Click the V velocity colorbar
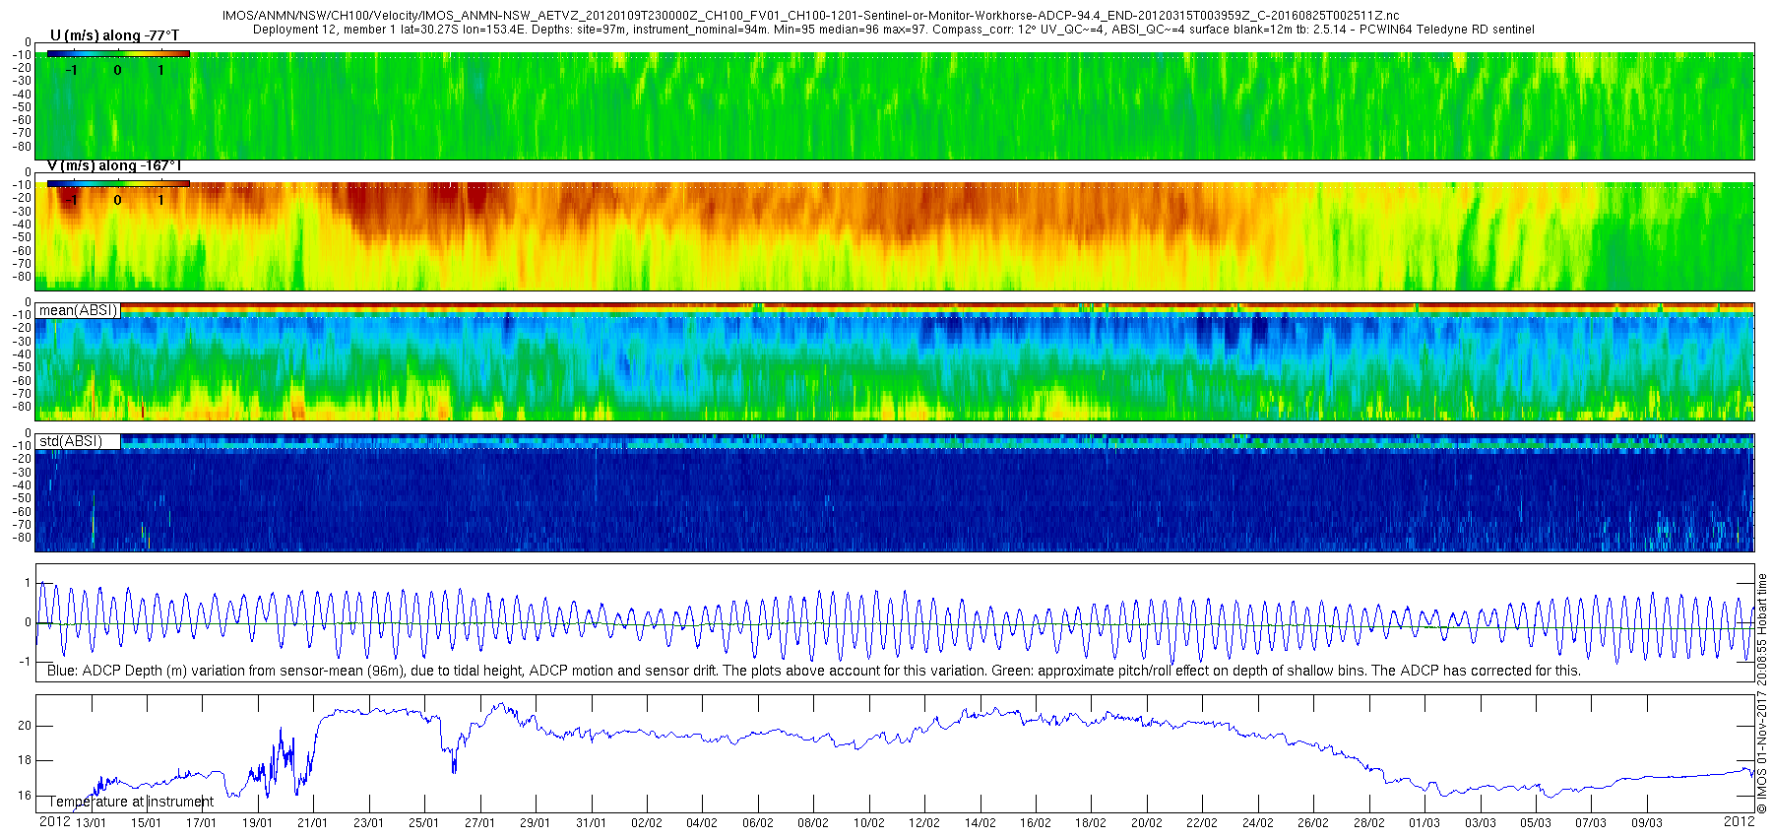The height and width of the screenshot is (837, 1772). (118, 183)
